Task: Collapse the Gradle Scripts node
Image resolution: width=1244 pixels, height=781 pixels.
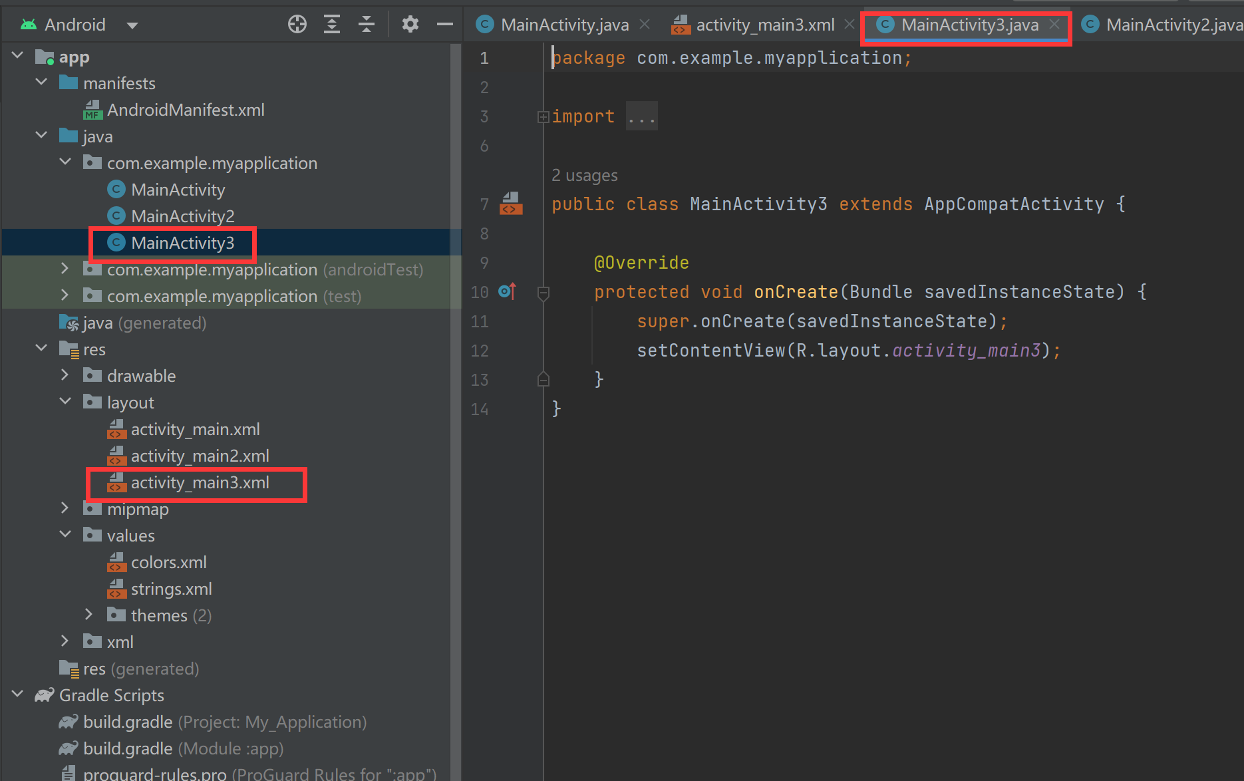Action: pos(18,695)
